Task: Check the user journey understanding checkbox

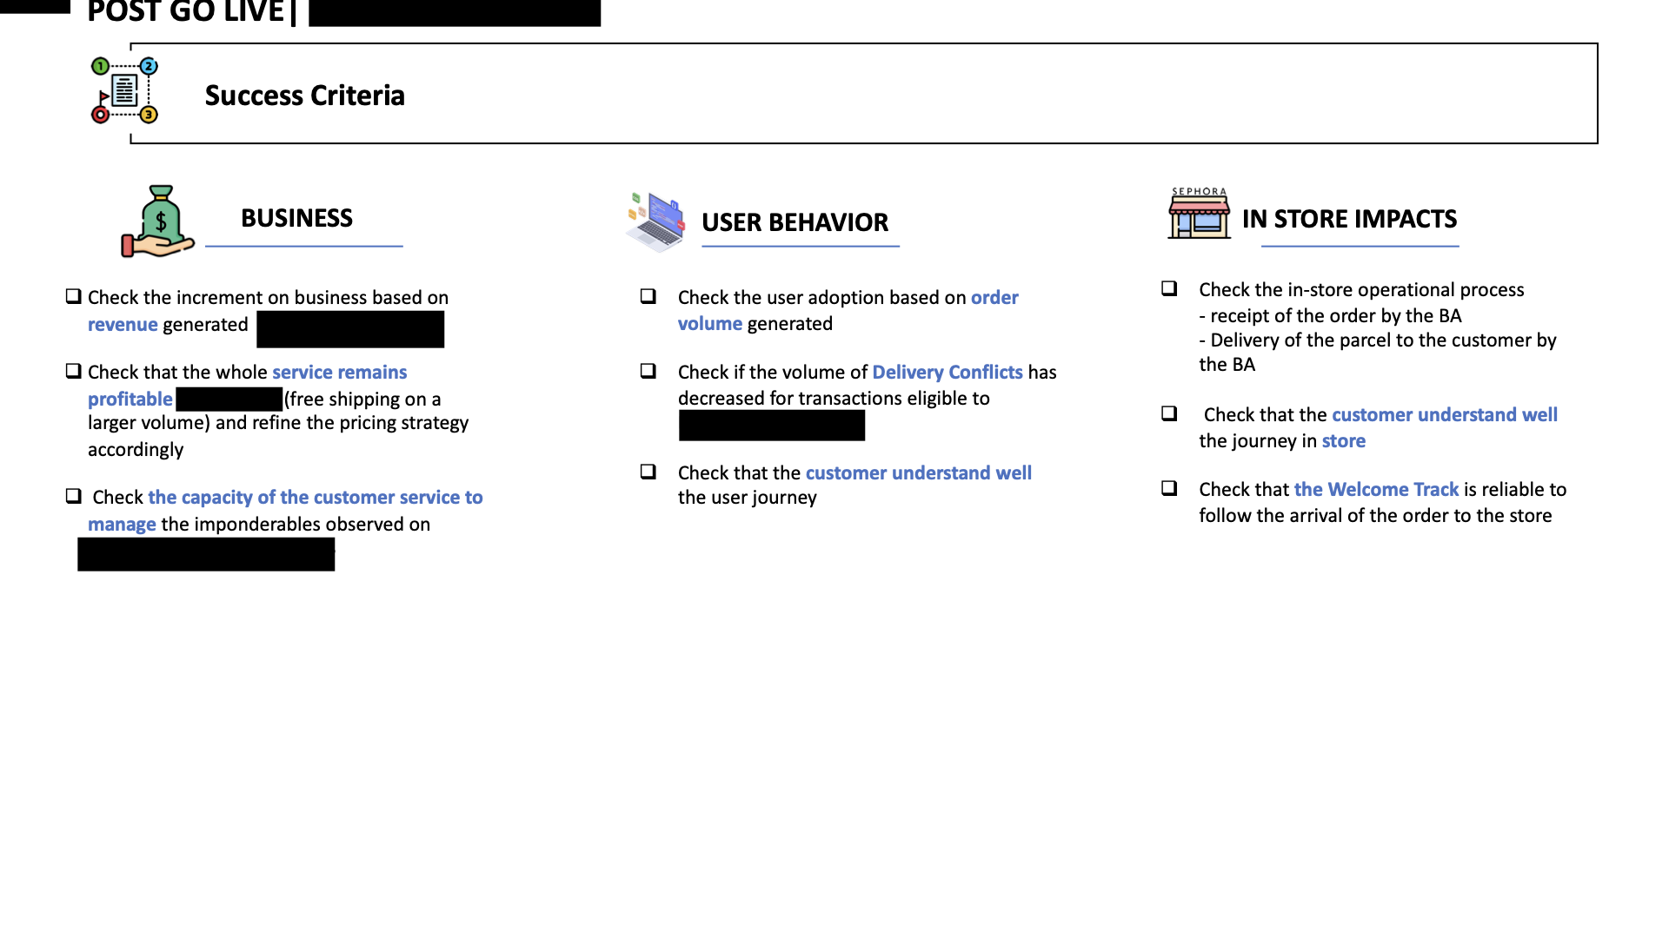Action: (x=648, y=472)
